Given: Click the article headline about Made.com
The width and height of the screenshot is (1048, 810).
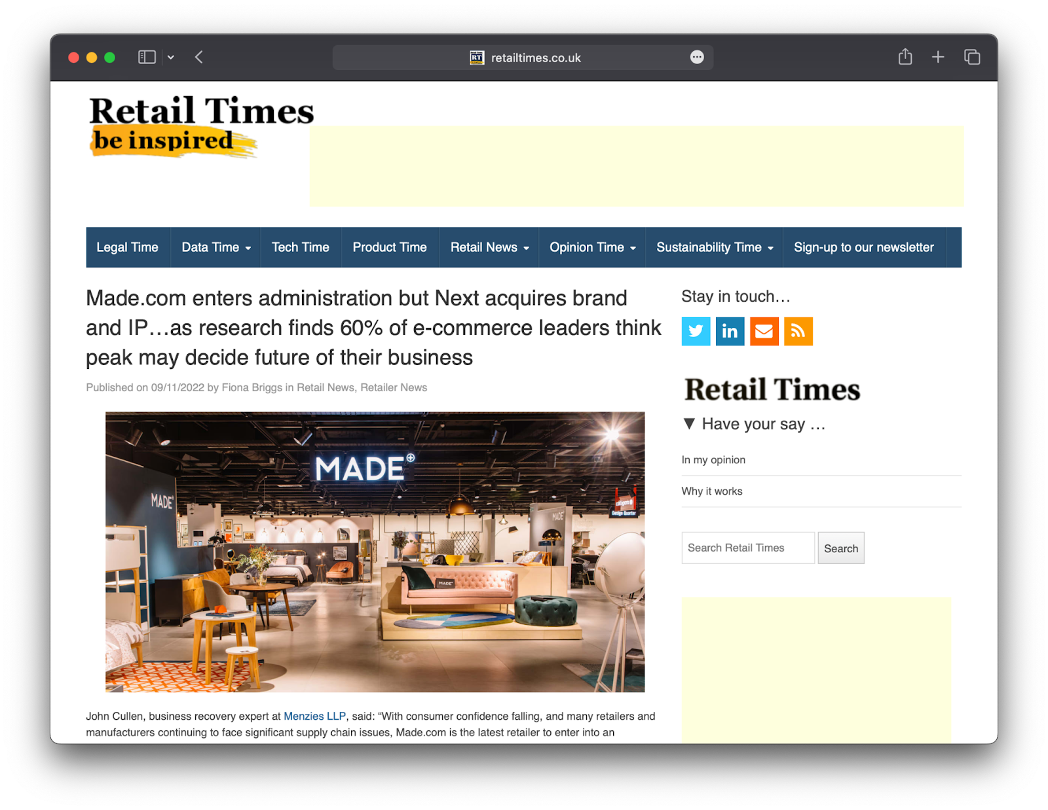Looking at the screenshot, I should pyautogui.click(x=373, y=328).
